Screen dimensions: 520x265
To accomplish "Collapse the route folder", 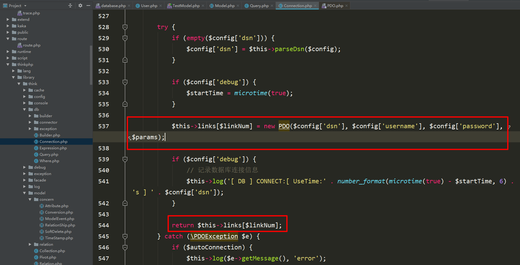I will pyautogui.click(x=8, y=39).
